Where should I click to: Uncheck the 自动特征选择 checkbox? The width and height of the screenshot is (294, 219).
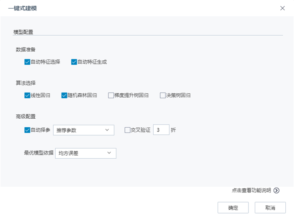(27, 62)
